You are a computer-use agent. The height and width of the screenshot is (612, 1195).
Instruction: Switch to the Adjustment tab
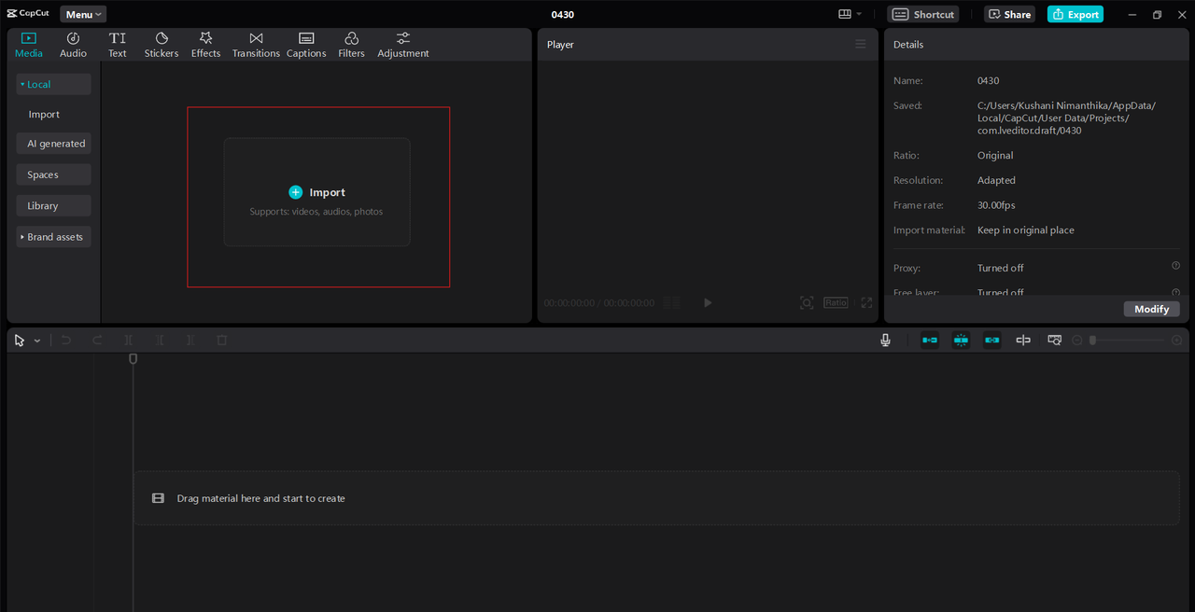point(403,45)
